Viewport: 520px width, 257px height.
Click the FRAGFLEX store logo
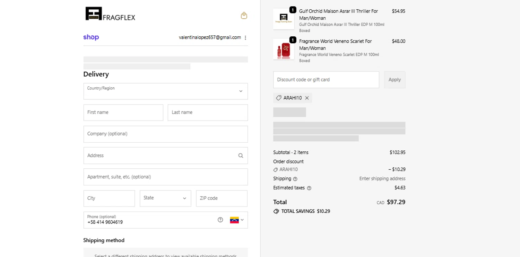pyautogui.click(x=110, y=14)
